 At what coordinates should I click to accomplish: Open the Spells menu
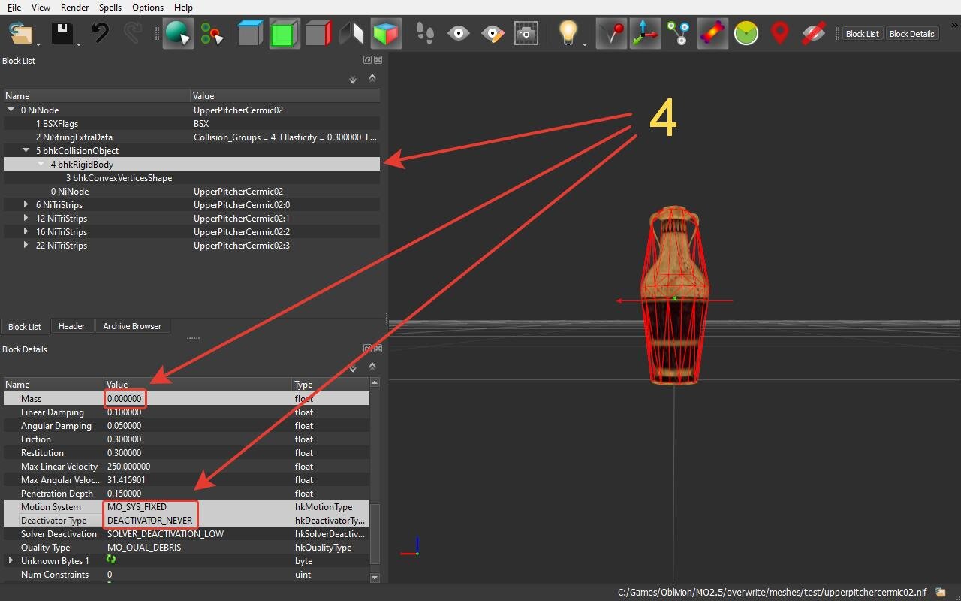[110, 8]
